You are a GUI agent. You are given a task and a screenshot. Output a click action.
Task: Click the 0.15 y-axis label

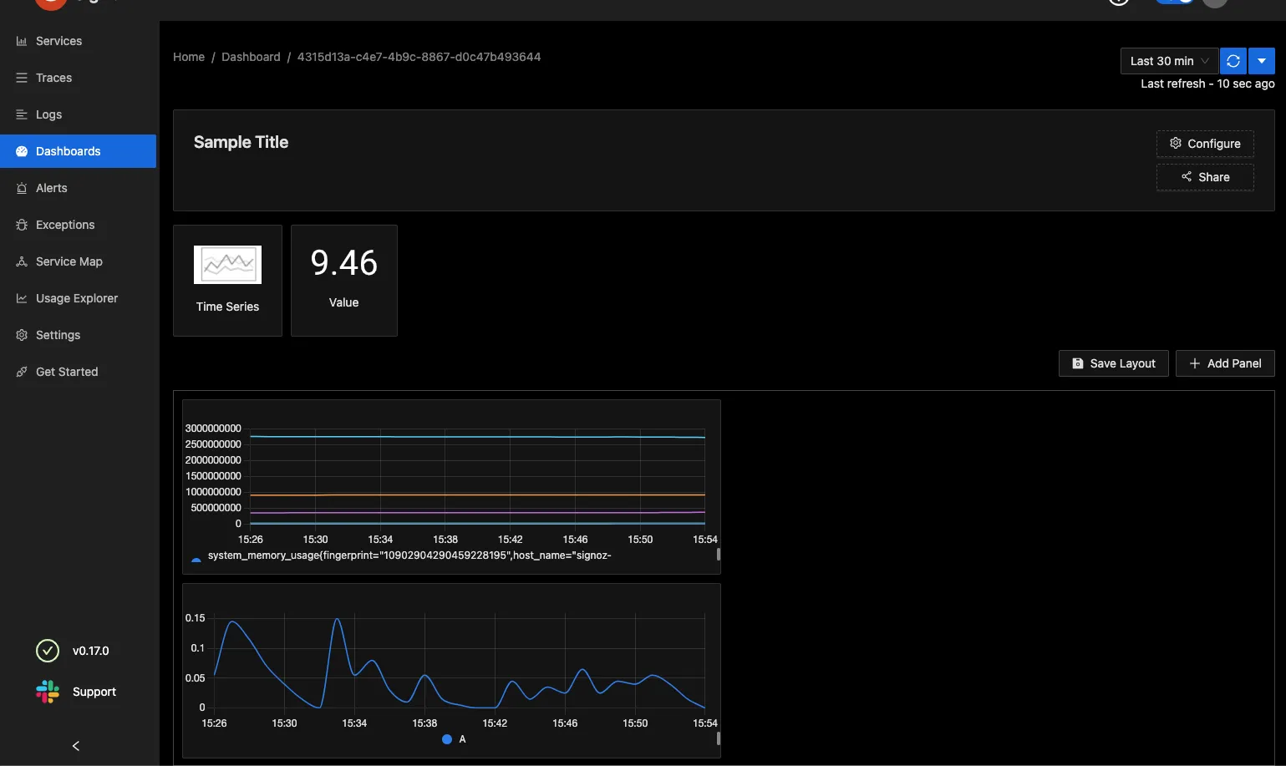click(195, 618)
